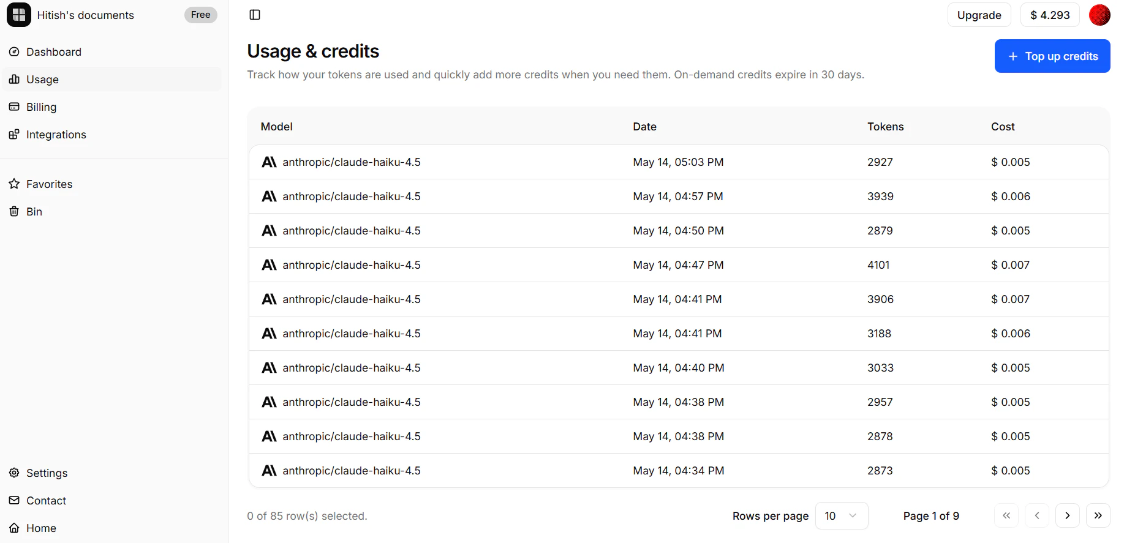Open the Settings menu item

tap(111, 473)
